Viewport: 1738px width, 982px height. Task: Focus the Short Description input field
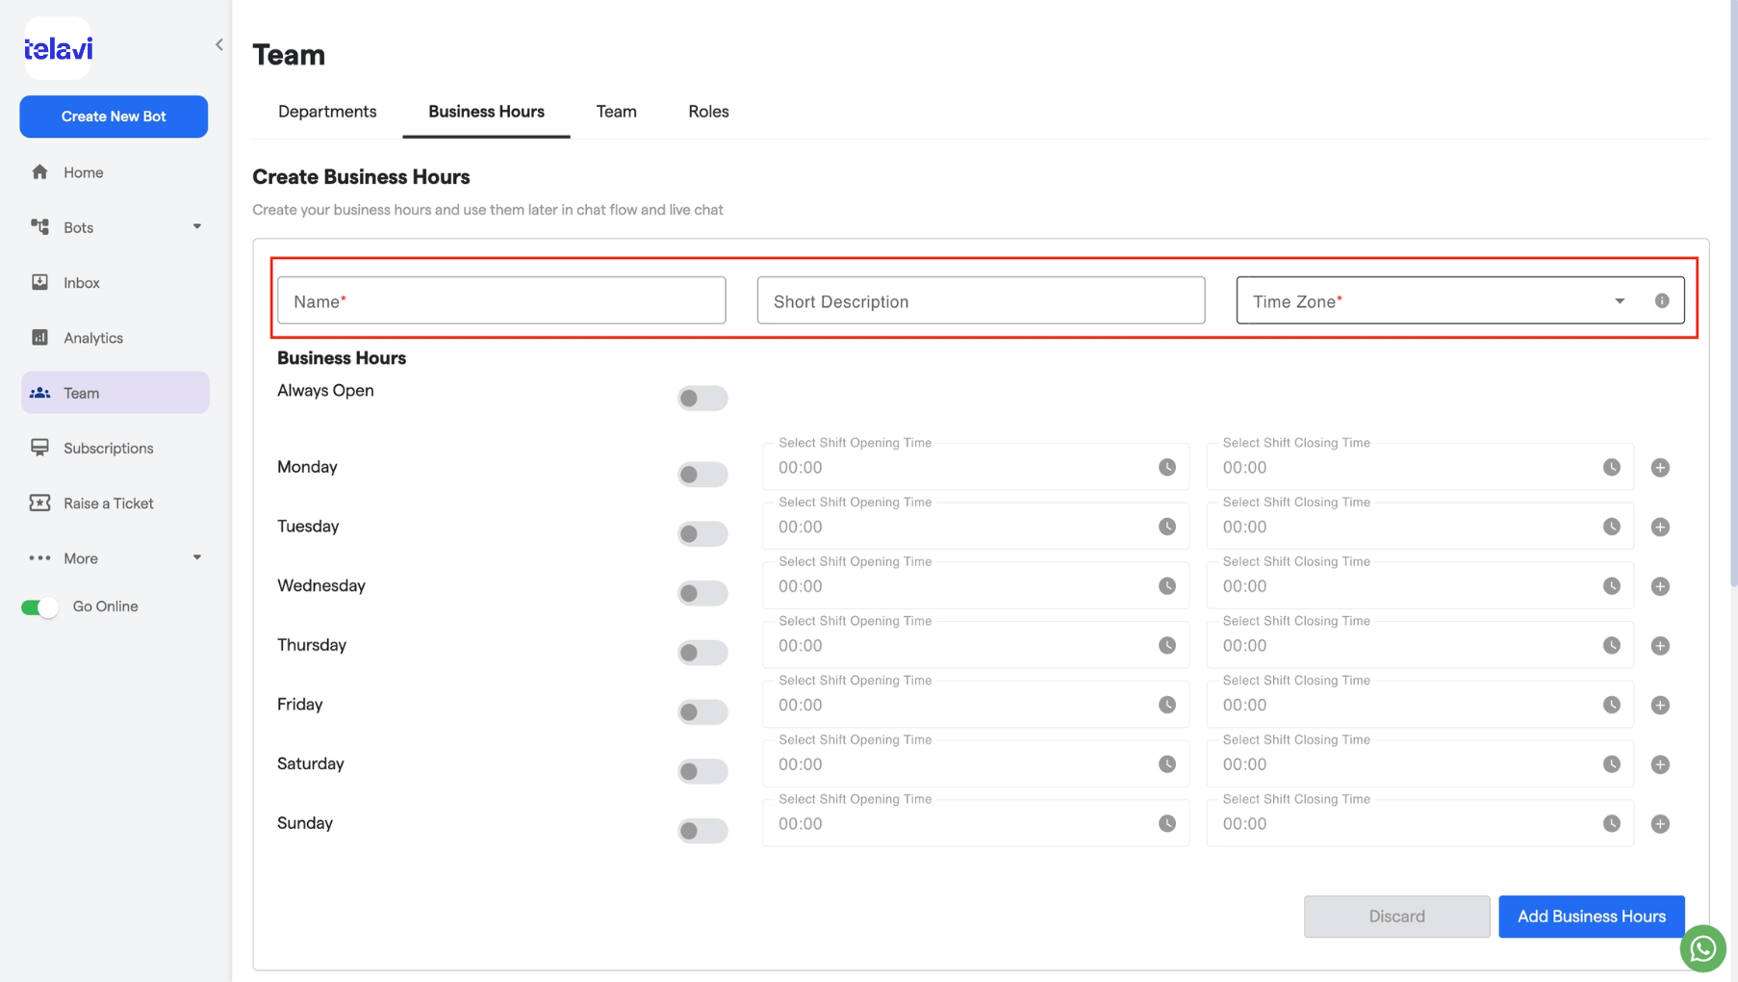click(x=981, y=300)
